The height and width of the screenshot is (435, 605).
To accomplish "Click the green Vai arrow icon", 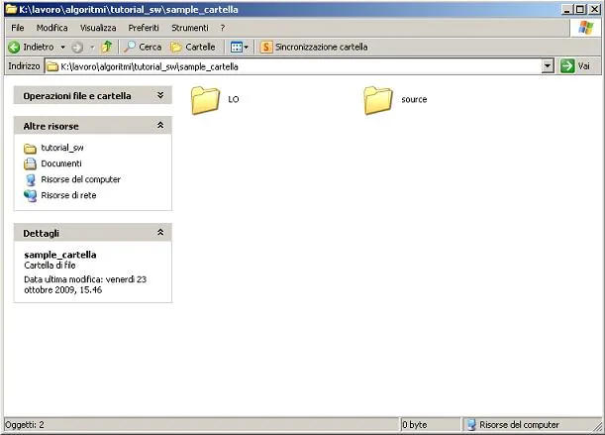I will pos(567,66).
